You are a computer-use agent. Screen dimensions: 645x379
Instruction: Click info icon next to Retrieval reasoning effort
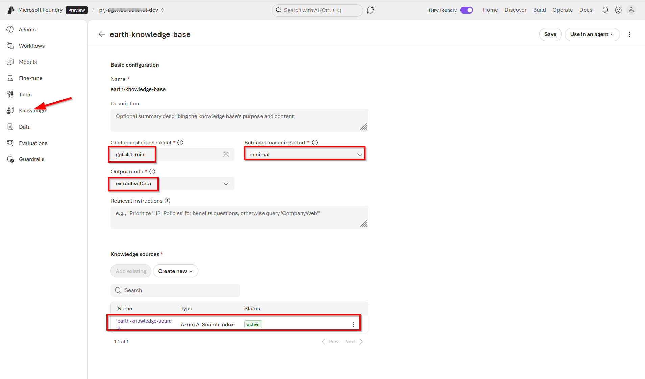pyautogui.click(x=315, y=143)
